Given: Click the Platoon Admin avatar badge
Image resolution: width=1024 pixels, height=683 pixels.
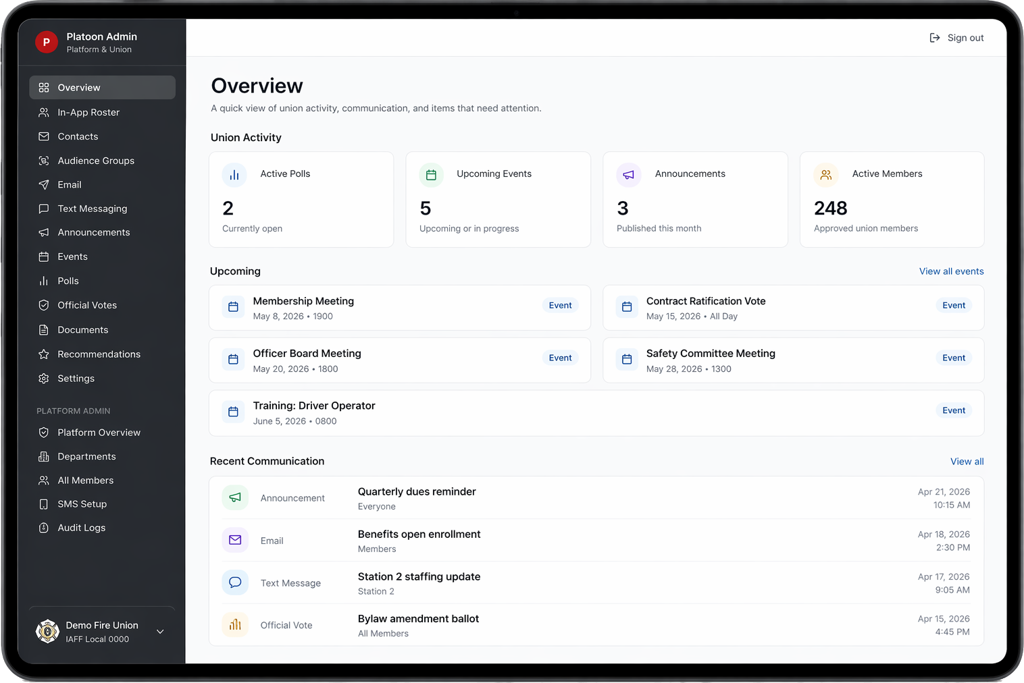Looking at the screenshot, I should [x=46, y=42].
